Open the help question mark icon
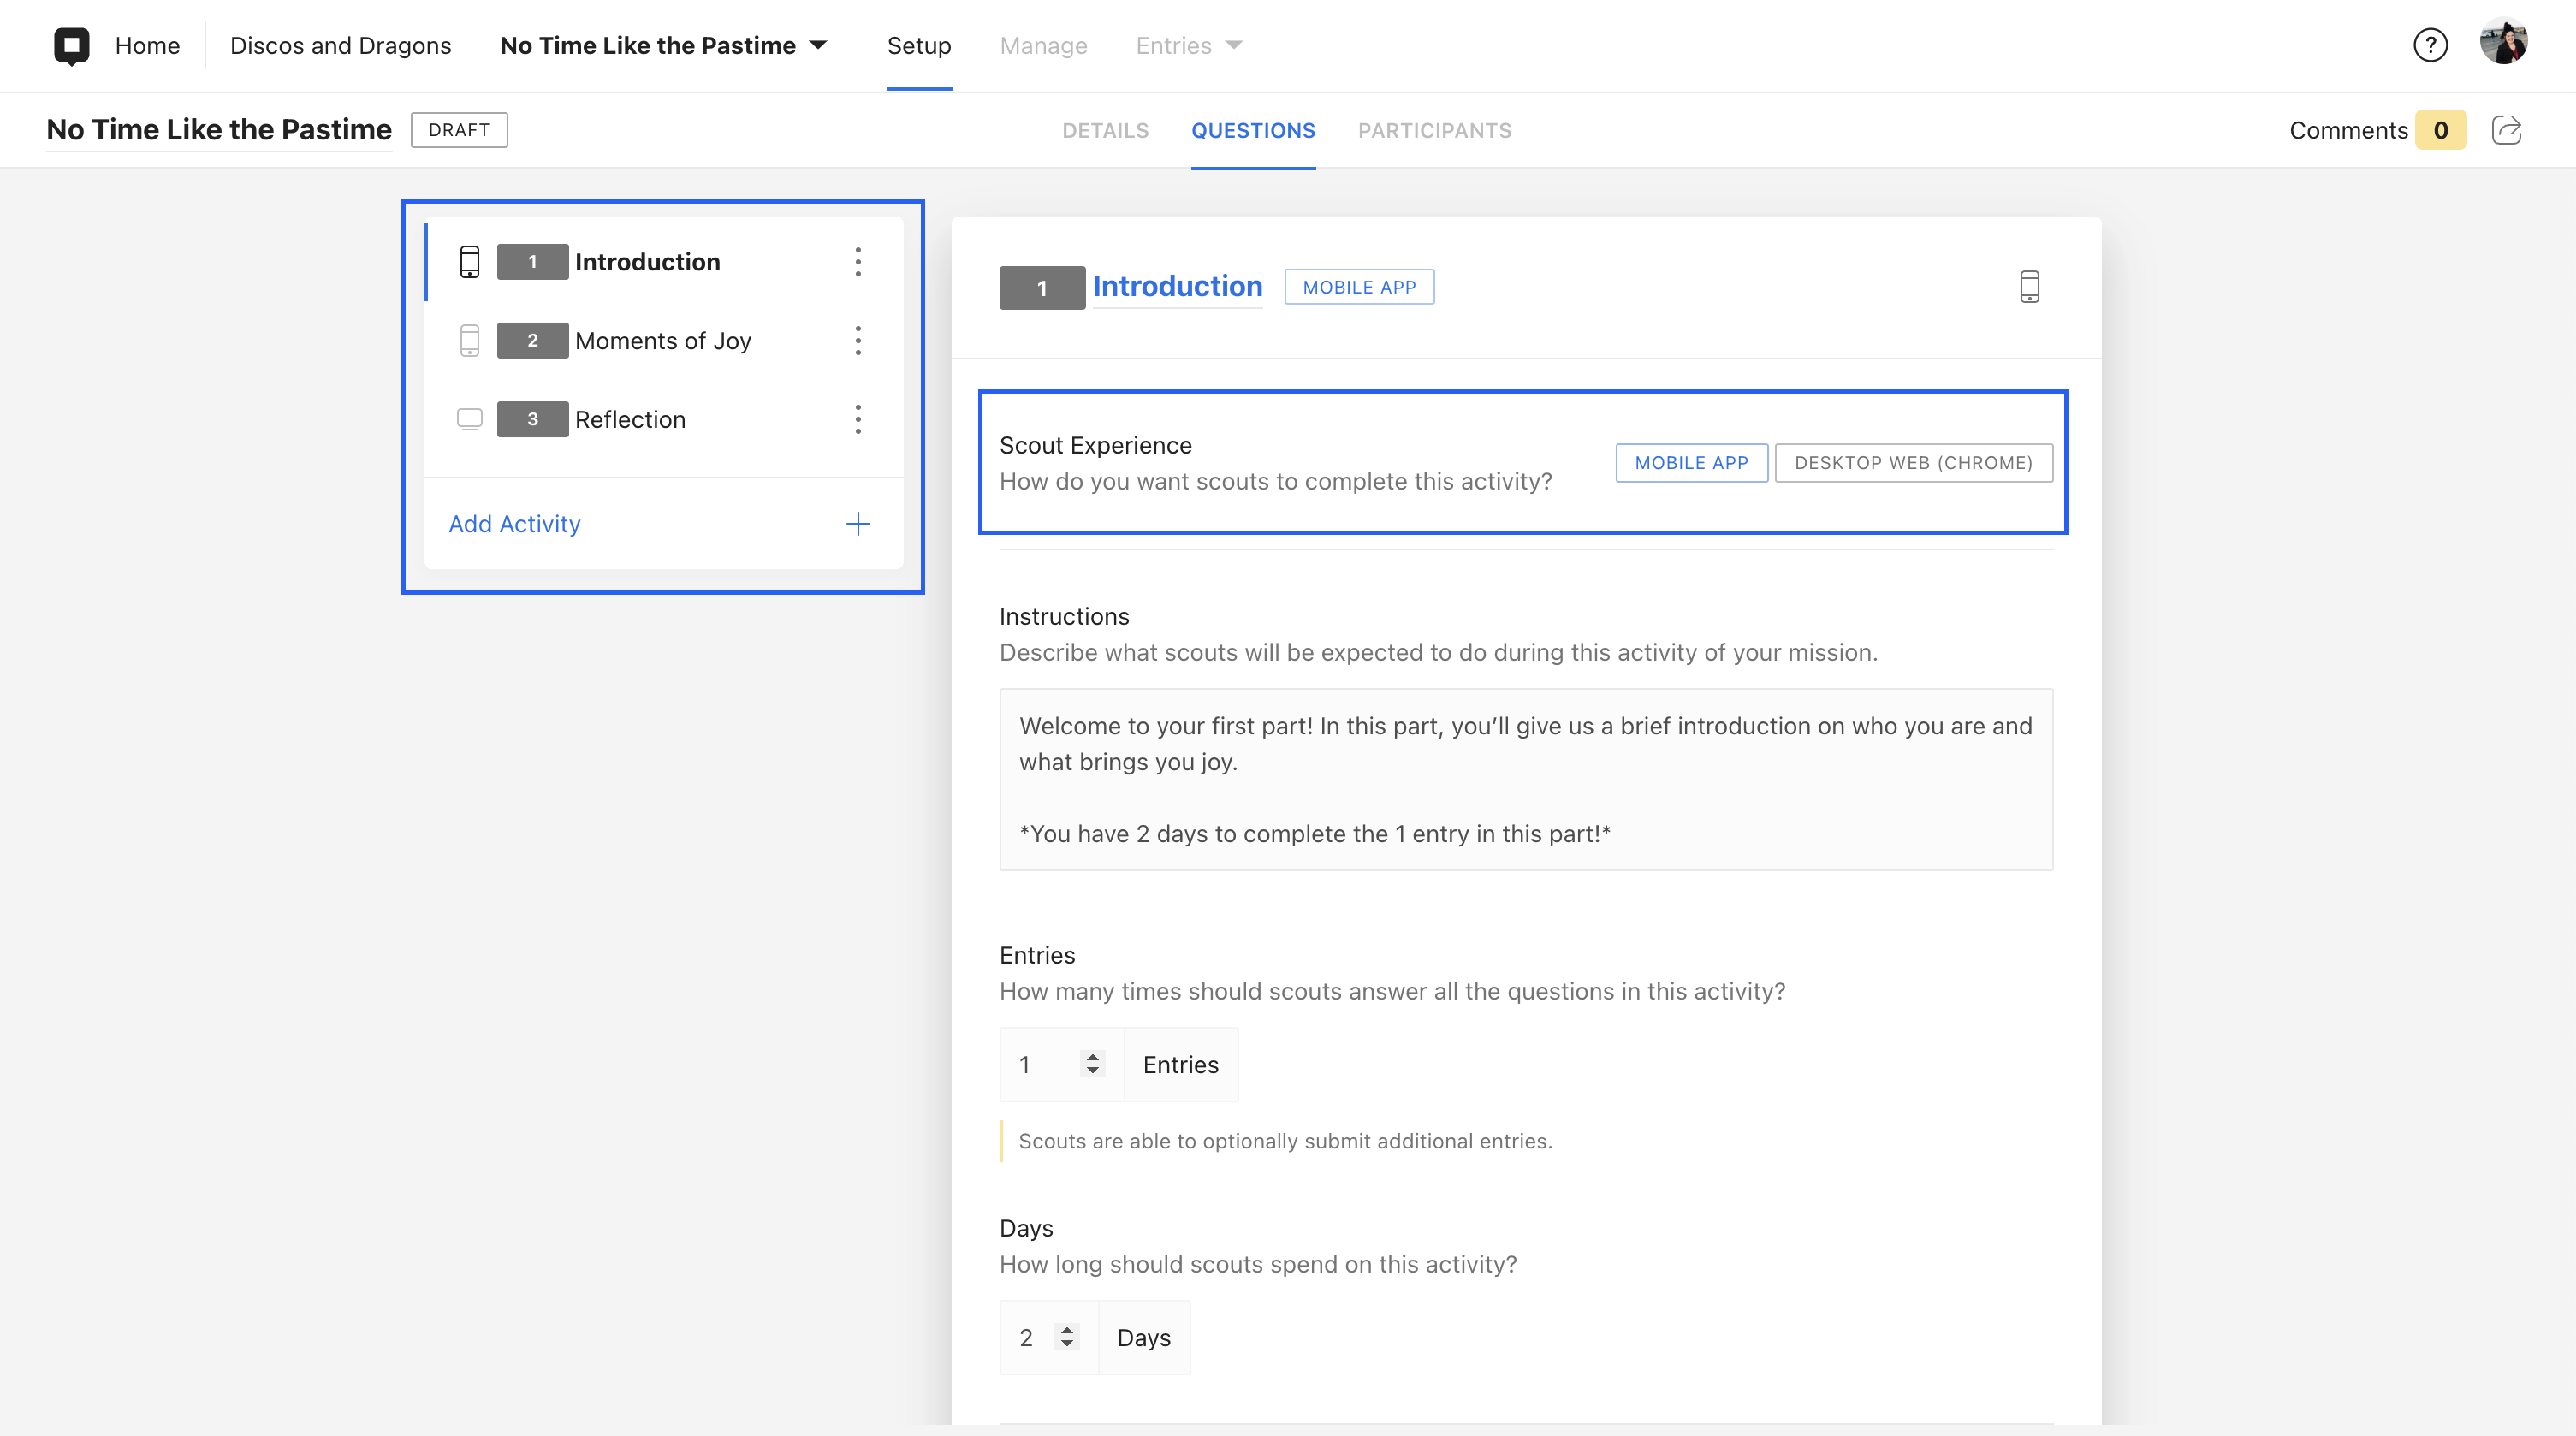Image resolution: width=2576 pixels, height=1436 pixels. [x=2430, y=45]
